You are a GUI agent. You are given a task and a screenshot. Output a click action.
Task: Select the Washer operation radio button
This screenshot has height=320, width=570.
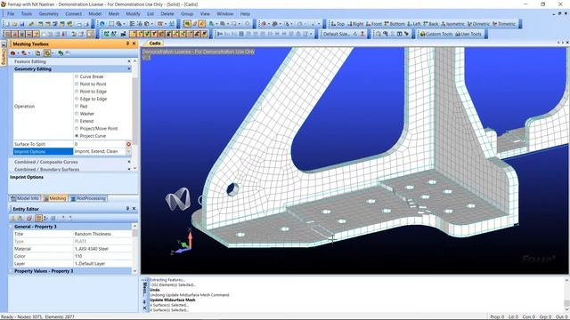(x=77, y=114)
